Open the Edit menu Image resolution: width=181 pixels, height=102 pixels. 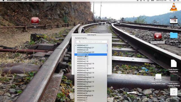[31, 1]
